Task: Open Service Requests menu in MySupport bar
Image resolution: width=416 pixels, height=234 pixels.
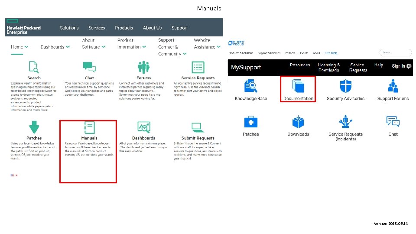Action: (358, 68)
